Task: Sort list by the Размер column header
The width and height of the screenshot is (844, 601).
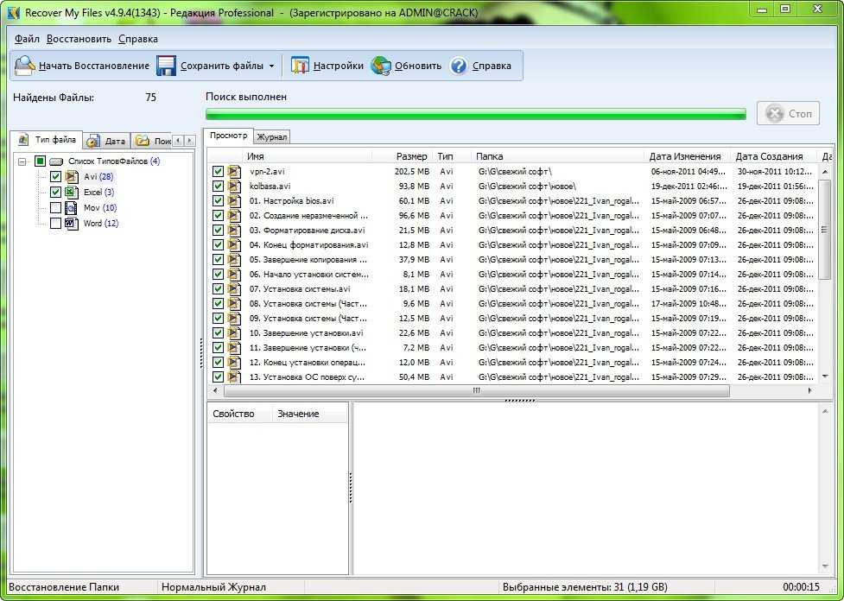Action: tap(402, 156)
